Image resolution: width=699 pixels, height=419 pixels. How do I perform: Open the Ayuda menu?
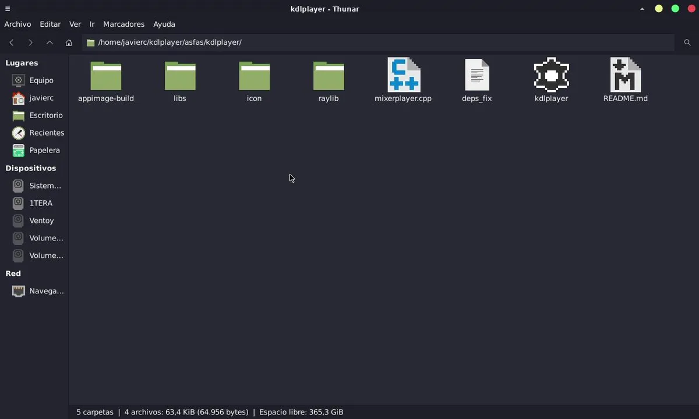164,24
